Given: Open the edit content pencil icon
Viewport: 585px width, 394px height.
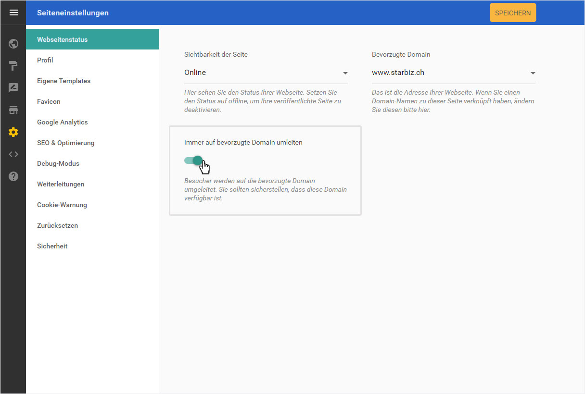Looking at the screenshot, I should [13, 88].
